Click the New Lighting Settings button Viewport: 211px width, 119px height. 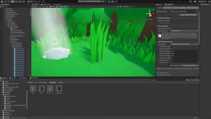[188, 15]
